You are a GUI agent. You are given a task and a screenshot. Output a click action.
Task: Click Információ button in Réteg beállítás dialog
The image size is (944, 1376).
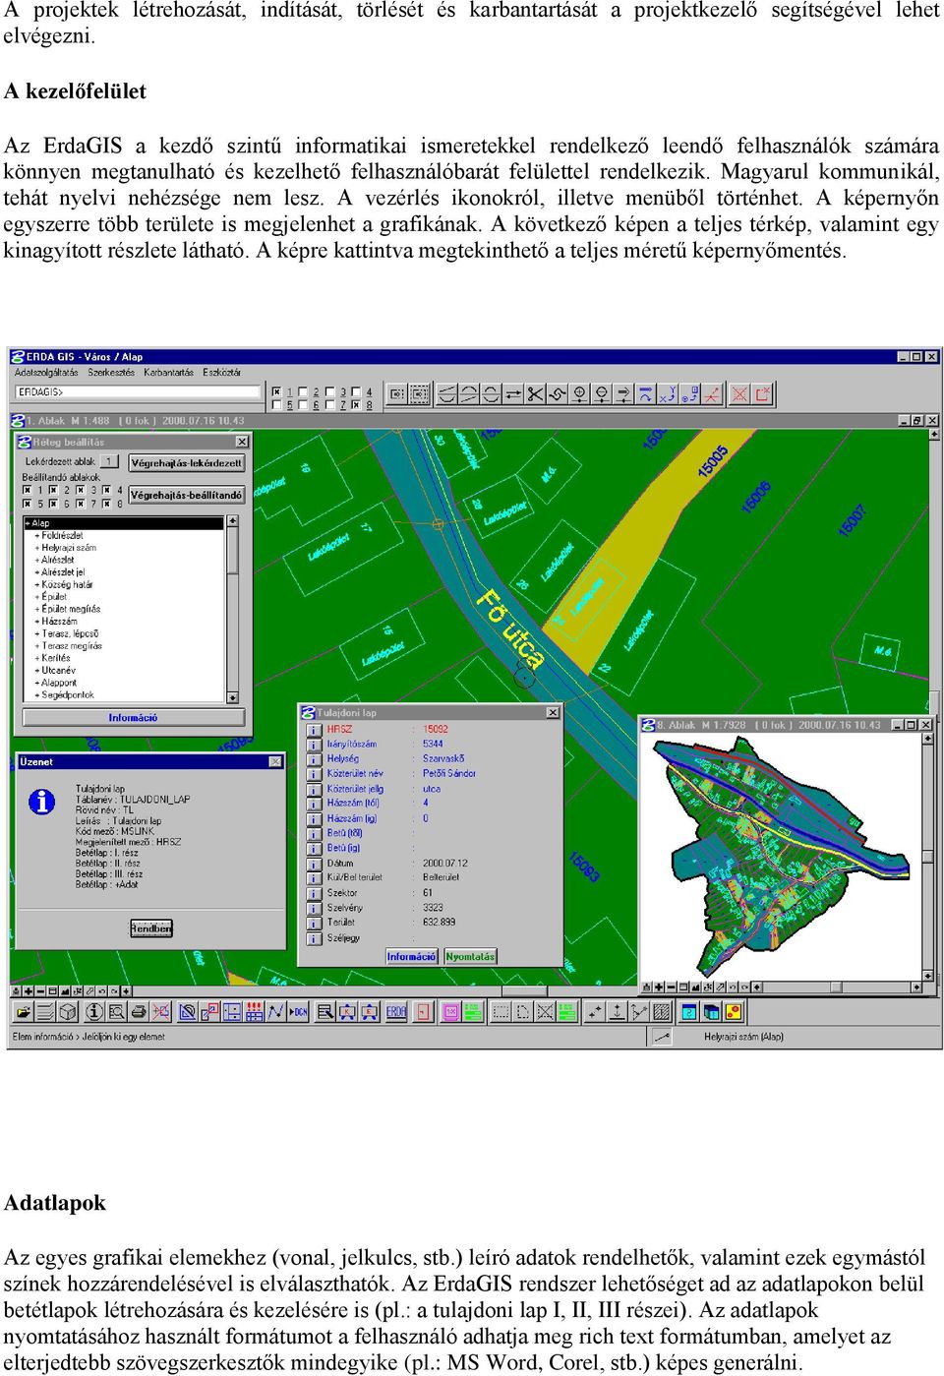[x=133, y=718]
